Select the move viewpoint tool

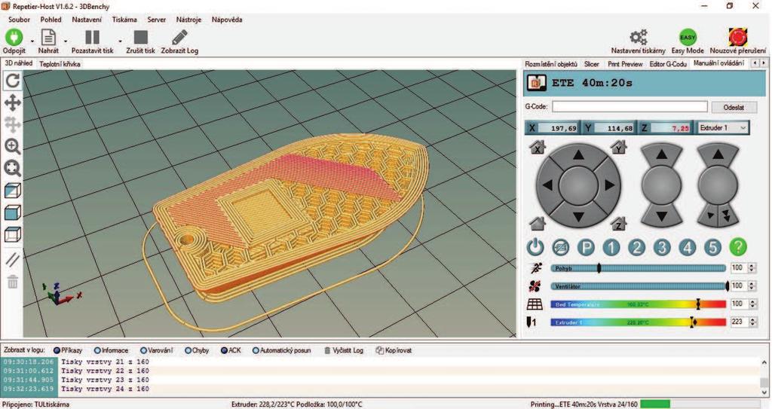click(x=12, y=103)
